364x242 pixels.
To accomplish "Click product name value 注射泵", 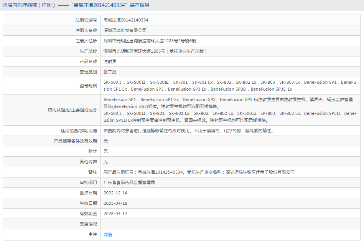I will pyautogui.click(x=110, y=61).
